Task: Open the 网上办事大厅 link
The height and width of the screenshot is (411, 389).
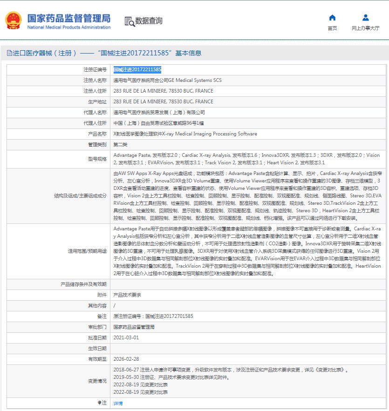Action: click(x=365, y=28)
